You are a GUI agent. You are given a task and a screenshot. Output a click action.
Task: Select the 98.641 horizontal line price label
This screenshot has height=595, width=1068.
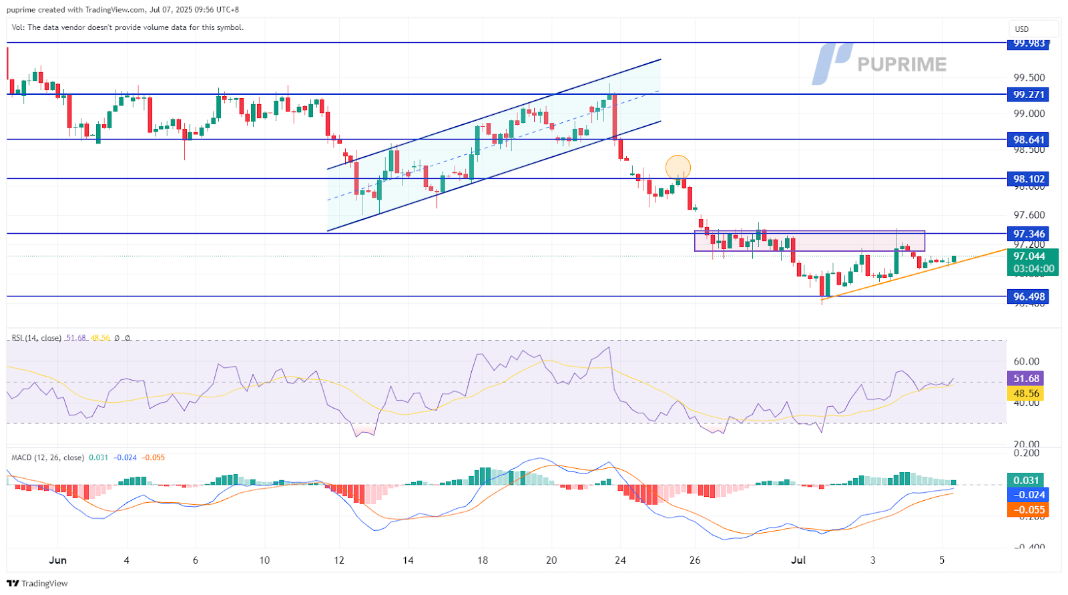point(1028,140)
